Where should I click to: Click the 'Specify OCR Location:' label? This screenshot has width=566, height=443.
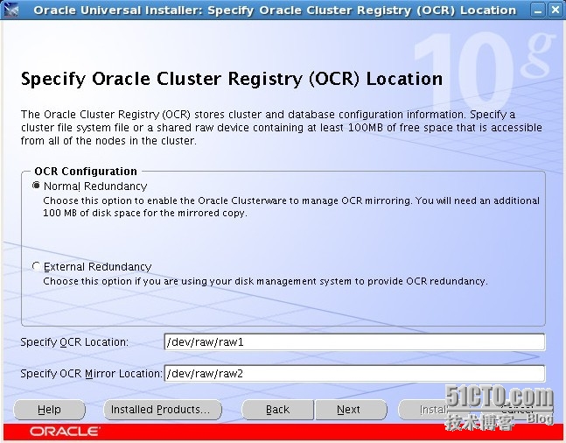[74, 341]
